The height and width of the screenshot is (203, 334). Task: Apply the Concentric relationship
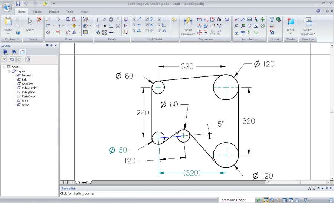(x=111, y=19)
